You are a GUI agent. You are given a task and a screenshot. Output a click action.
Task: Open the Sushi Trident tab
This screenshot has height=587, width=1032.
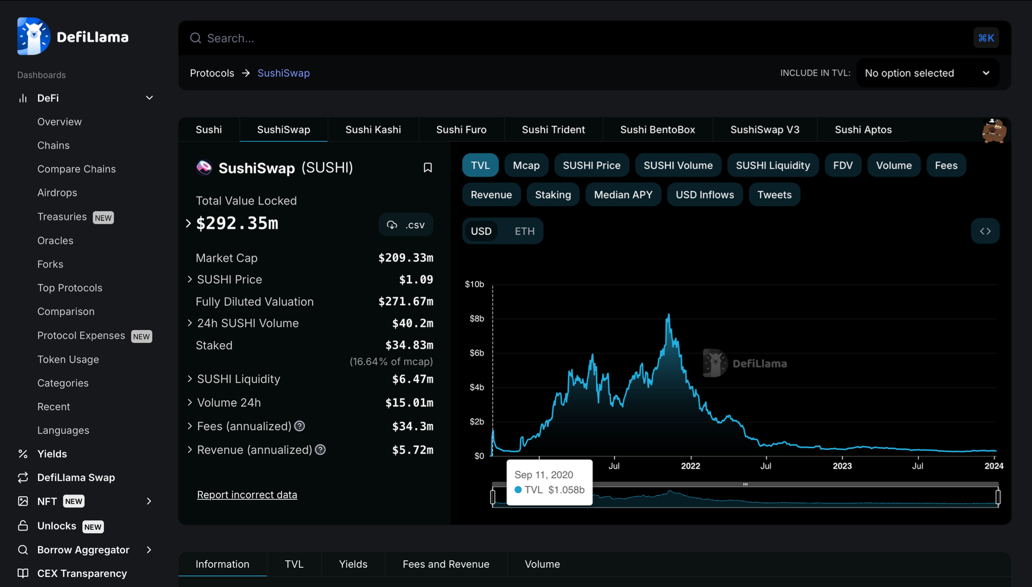553,129
